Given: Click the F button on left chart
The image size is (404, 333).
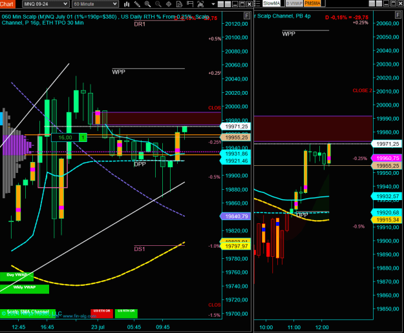Looking at the screenshot, I should 247,16.
